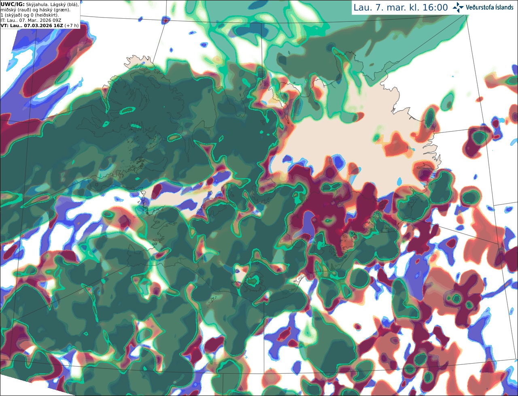
Task: Click the 'Lau. 7. mar. kl. 16:00' date header
Action: (x=401, y=7)
